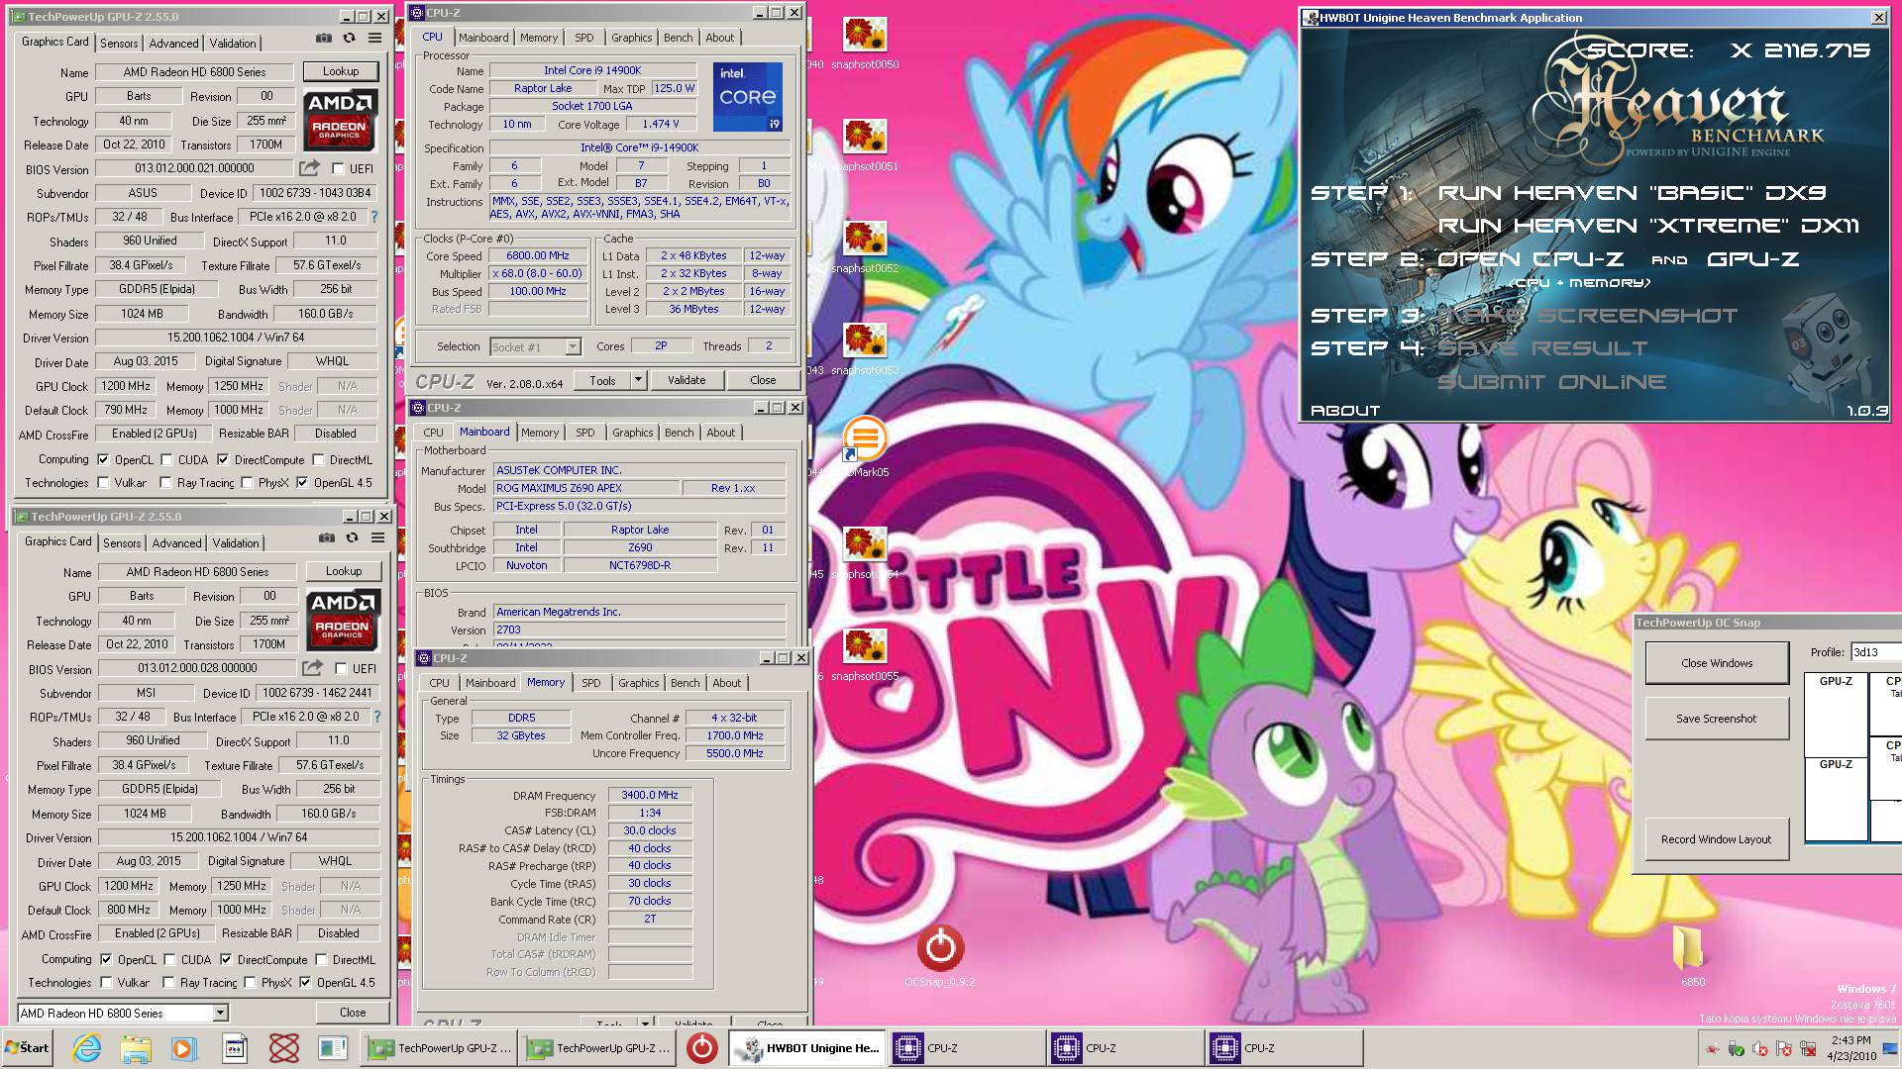The width and height of the screenshot is (1902, 1069).
Task: Click Close Windows in OC Snap
Action: pos(1717,663)
